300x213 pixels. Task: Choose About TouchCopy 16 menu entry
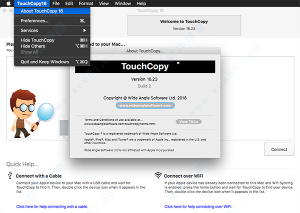[x=52, y=11]
